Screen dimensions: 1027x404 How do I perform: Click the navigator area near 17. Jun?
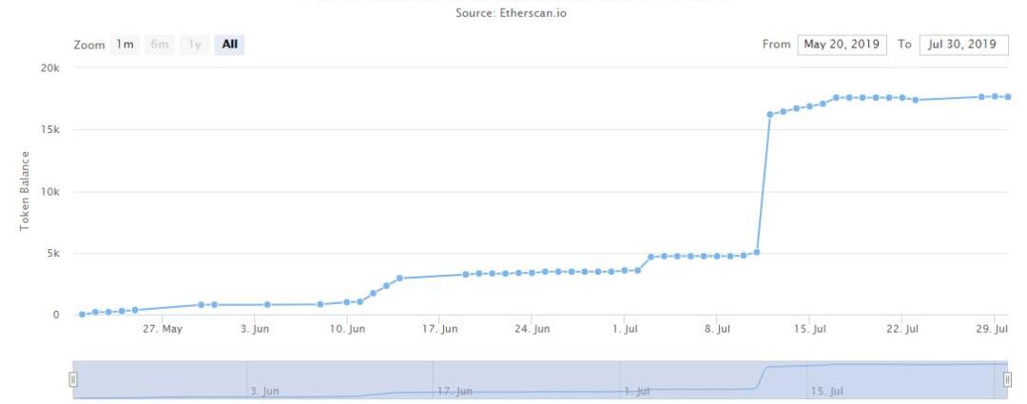tap(455, 391)
